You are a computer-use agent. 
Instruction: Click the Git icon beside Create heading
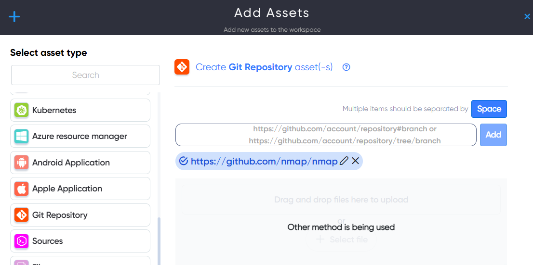point(182,67)
